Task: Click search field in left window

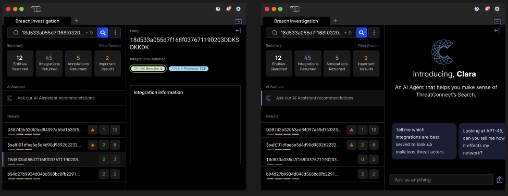Action: (x=52, y=33)
